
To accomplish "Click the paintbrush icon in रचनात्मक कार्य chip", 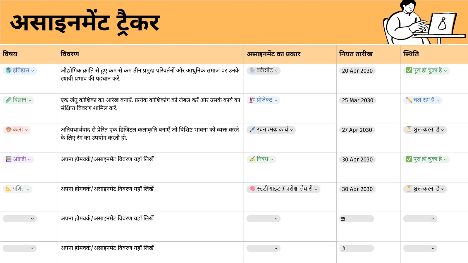I will pos(252,129).
